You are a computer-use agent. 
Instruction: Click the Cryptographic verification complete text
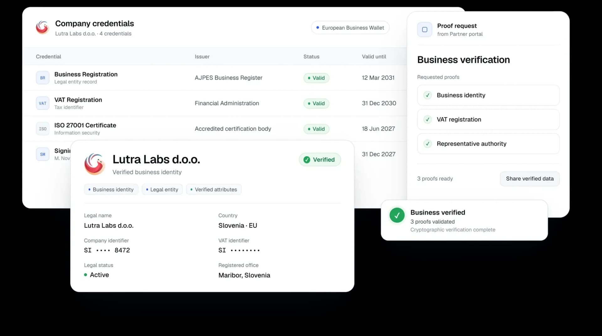453,230
